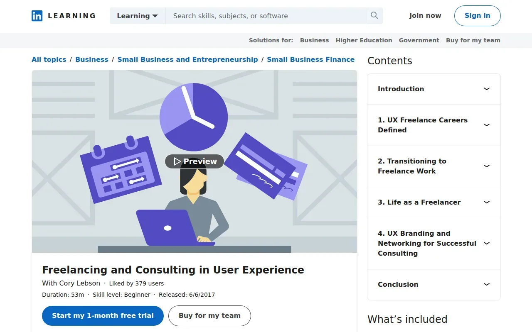The height and width of the screenshot is (332, 532).
Task: Click 'Released: 6/6/2017' text
Action: click(187, 295)
